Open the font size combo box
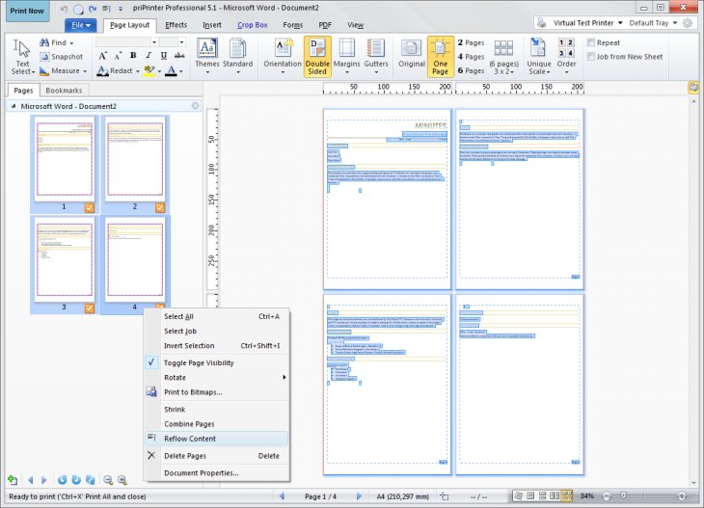This screenshot has width=704, height=508. point(173,42)
